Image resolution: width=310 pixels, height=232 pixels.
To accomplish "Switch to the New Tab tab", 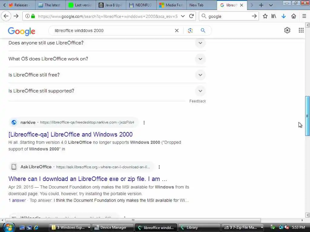I will coord(201,5).
